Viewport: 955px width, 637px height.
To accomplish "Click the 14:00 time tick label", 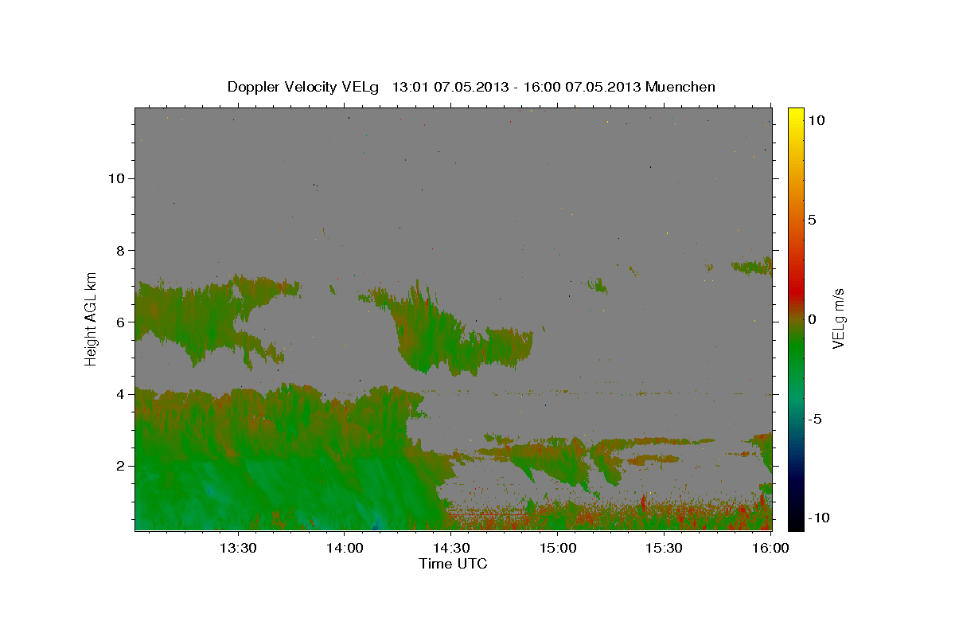I will 345,548.
